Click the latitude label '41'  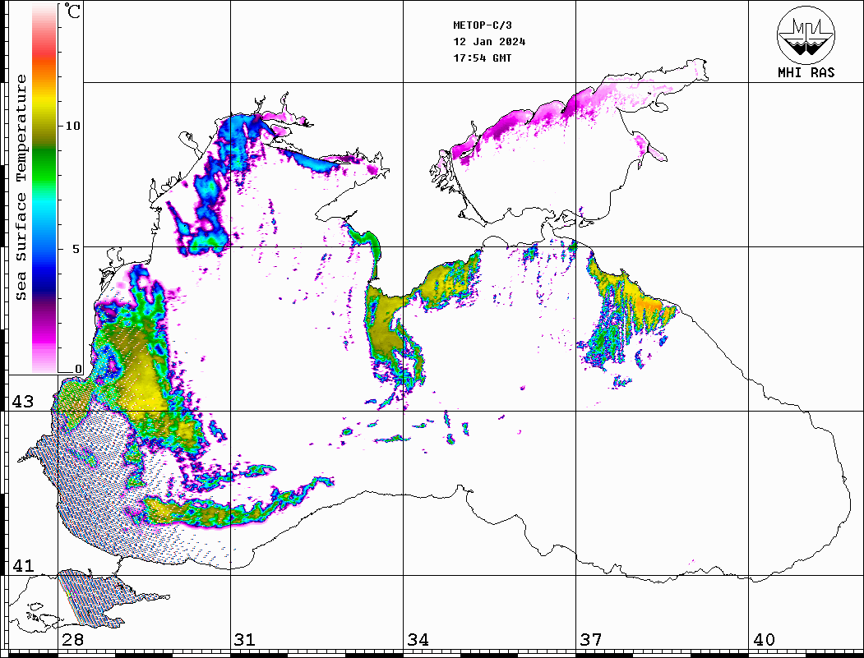[23, 565]
